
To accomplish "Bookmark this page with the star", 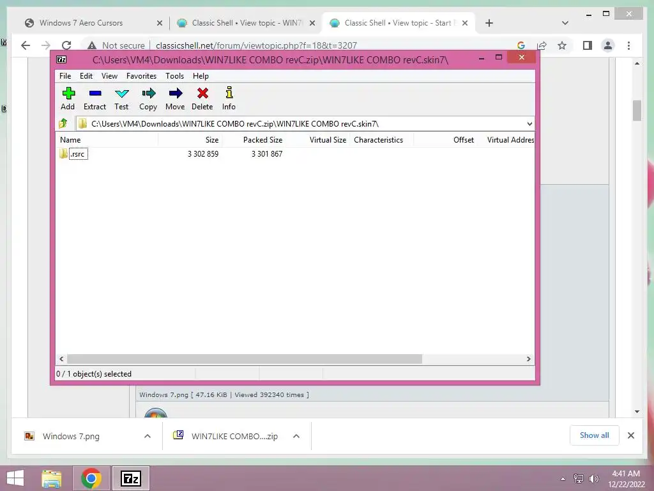I will tap(562, 45).
